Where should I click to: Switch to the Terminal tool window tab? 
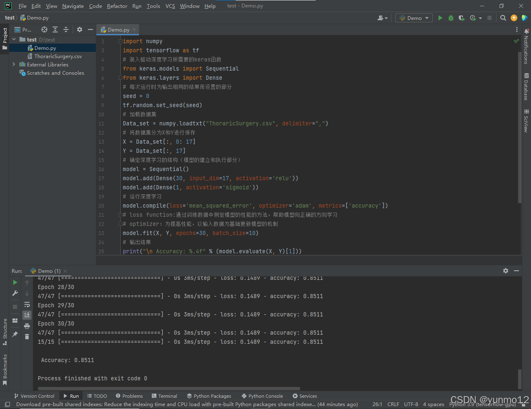point(164,396)
